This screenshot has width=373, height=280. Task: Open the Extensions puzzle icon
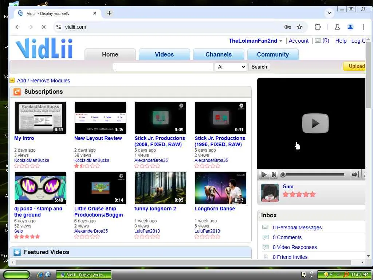pos(318,27)
